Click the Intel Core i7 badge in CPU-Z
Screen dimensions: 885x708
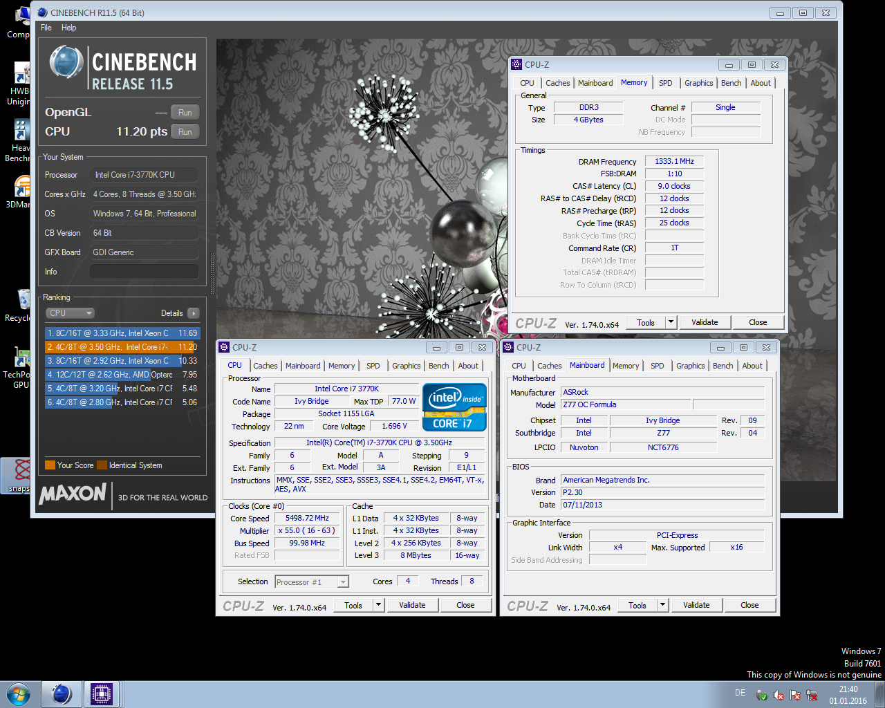coord(454,407)
